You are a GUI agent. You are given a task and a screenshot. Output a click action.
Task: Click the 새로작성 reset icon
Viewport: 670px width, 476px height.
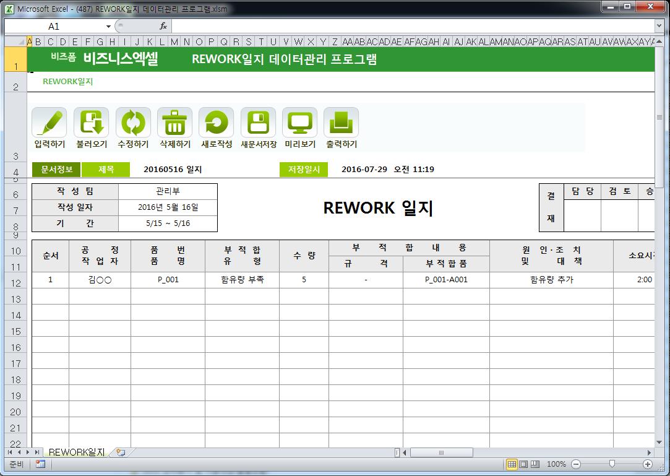click(216, 123)
